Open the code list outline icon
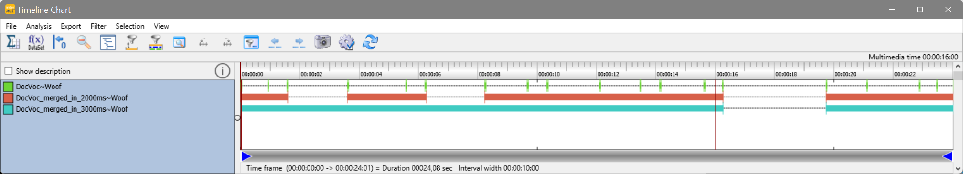Viewport: 963px width, 174px height. [108, 42]
